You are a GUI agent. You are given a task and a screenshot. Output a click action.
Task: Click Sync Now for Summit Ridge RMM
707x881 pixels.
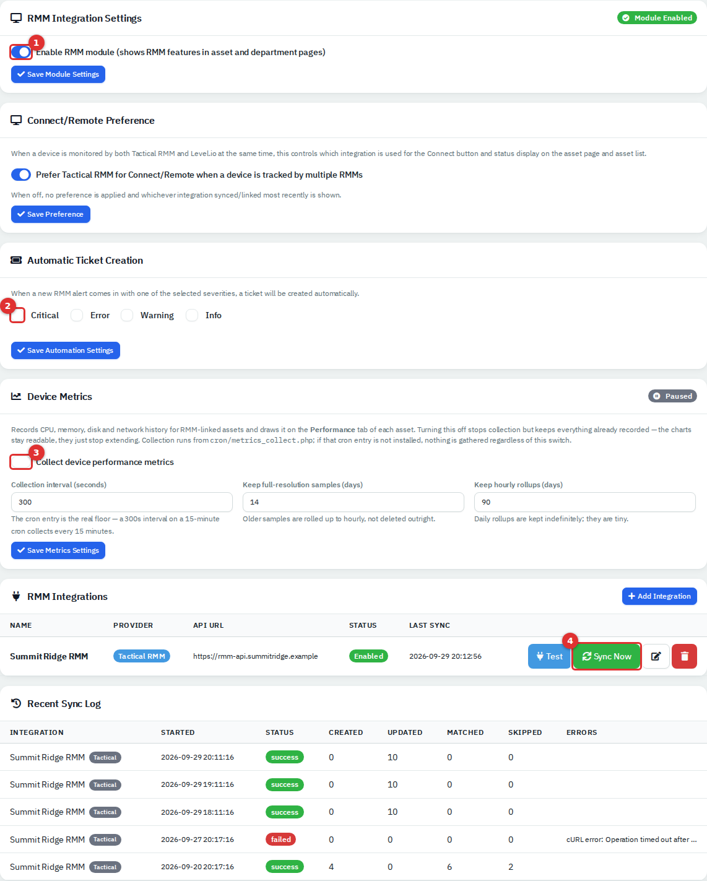click(607, 656)
